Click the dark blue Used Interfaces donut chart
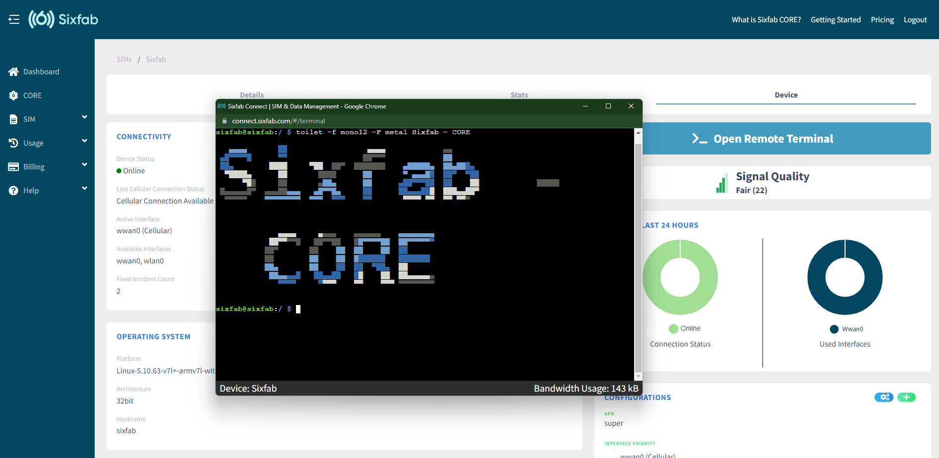This screenshot has width=939, height=458. click(845, 277)
